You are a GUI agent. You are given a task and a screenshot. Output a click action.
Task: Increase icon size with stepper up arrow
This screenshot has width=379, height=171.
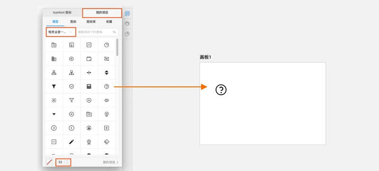(x=67, y=161)
